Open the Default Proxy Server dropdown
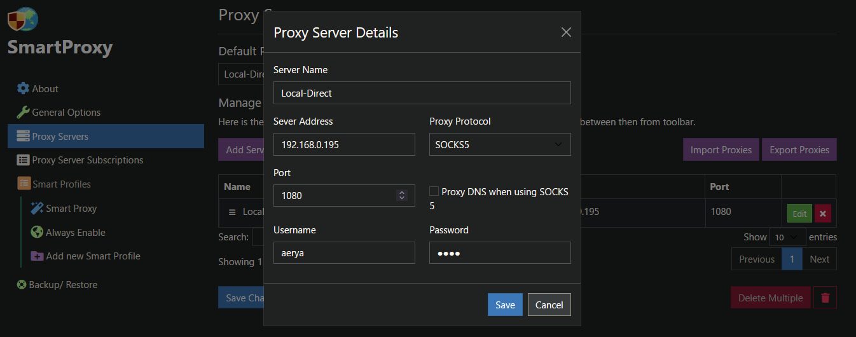 [242, 74]
